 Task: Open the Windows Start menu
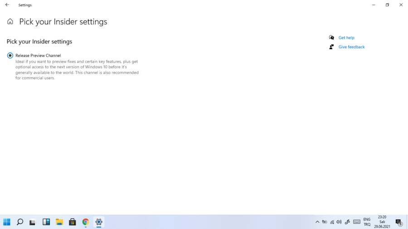(7, 222)
